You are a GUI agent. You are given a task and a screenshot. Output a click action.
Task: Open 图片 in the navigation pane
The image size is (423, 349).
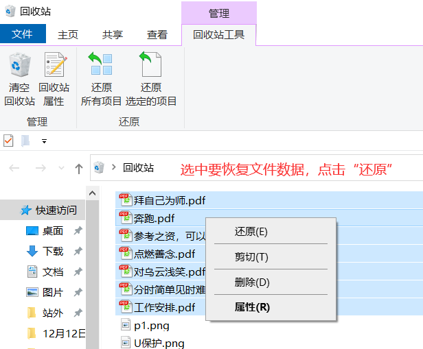pos(53,293)
